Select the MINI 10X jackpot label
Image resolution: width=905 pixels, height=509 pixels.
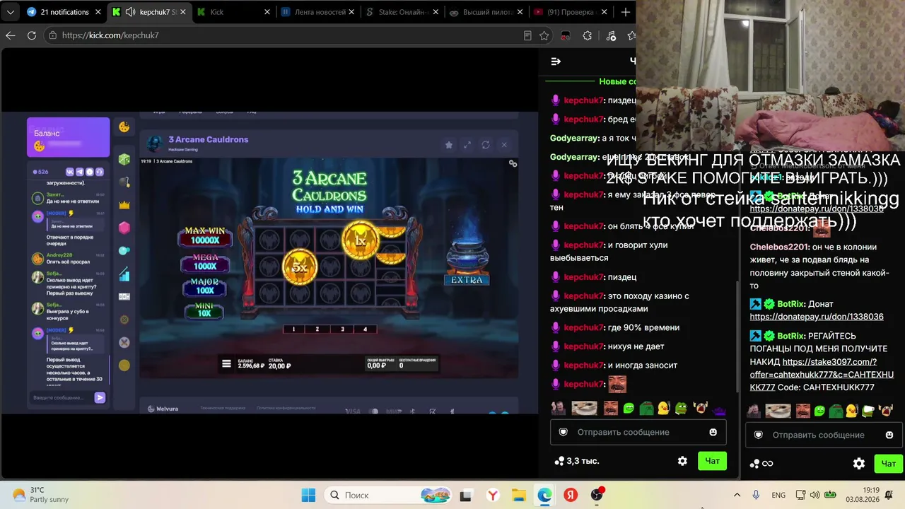pos(204,310)
